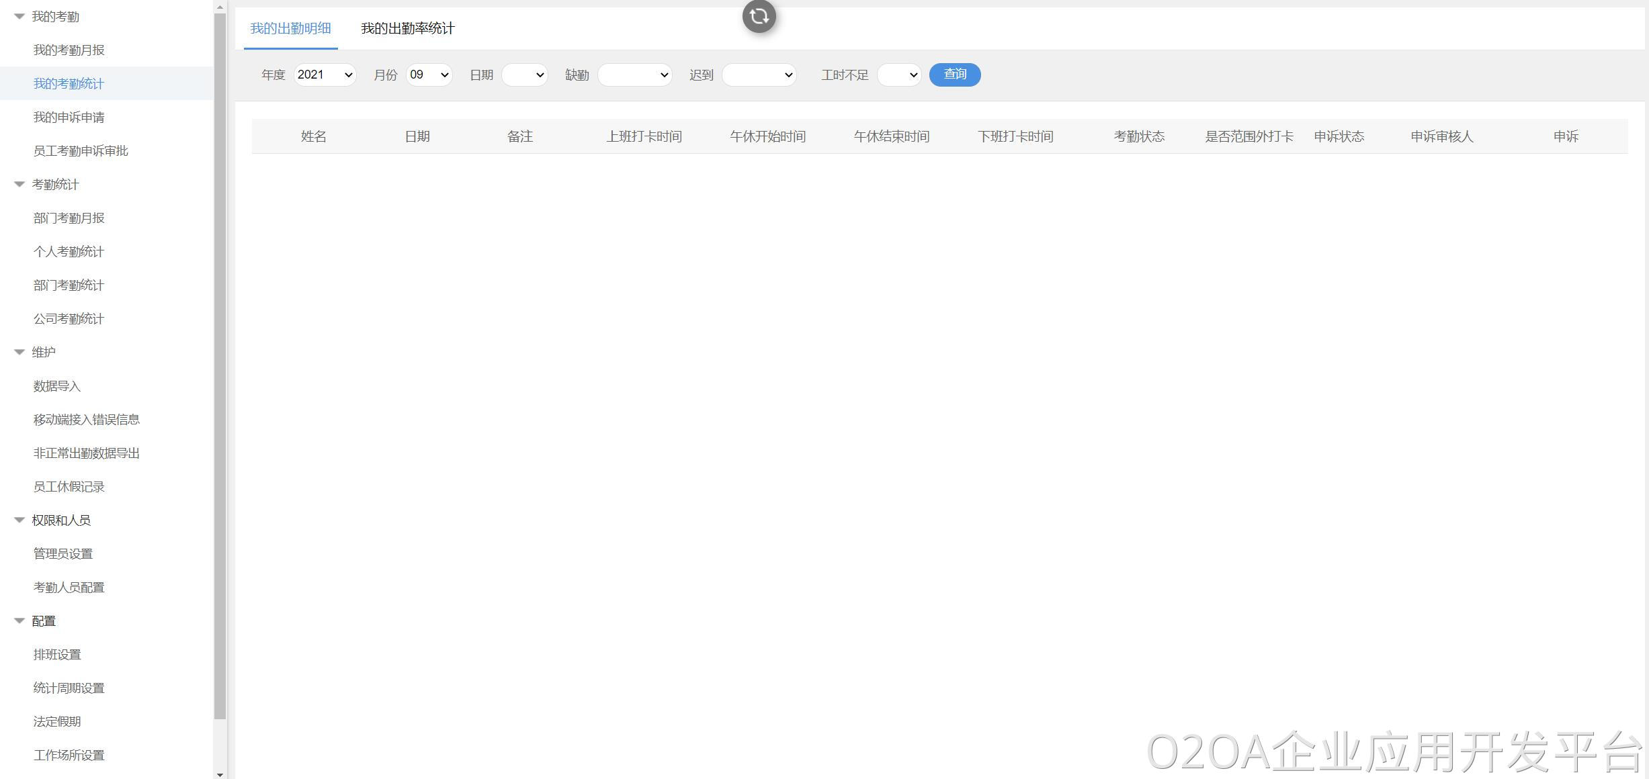Image resolution: width=1649 pixels, height=779 pixels.
Task: Click the sidebar scroll down arrow
Action: click(220, 774)
